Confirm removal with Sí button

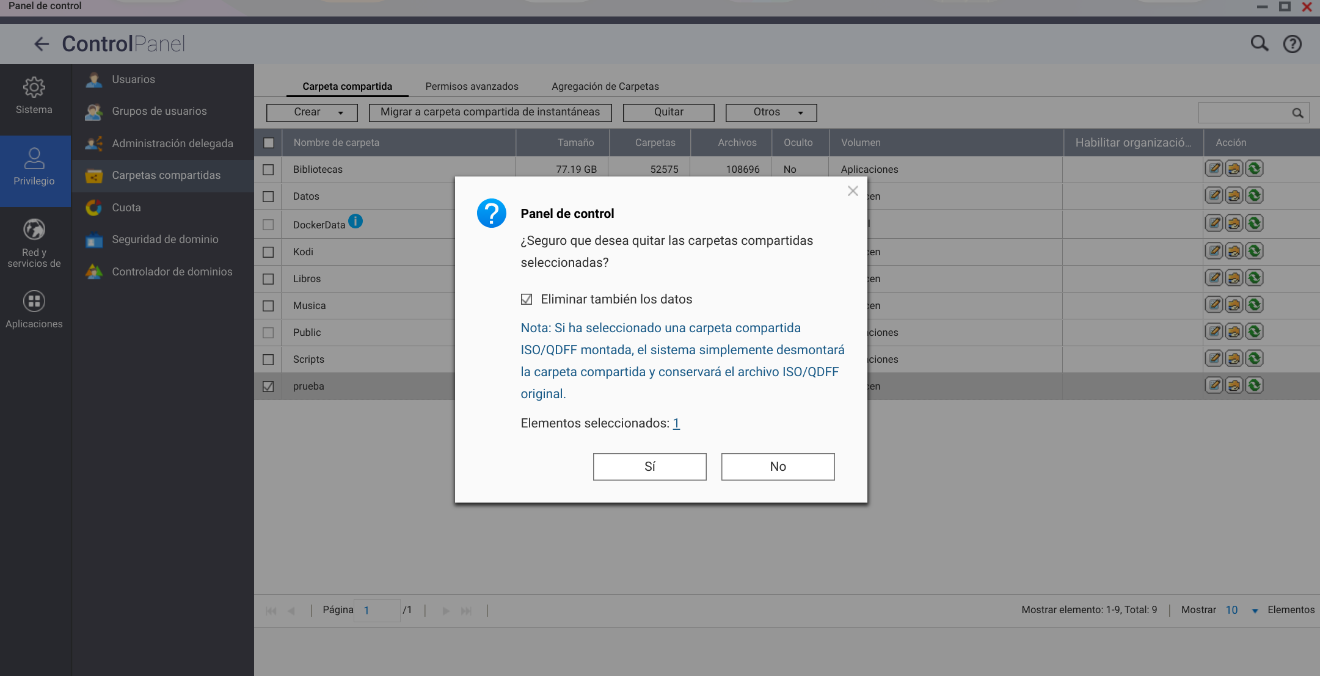(649, 467)
